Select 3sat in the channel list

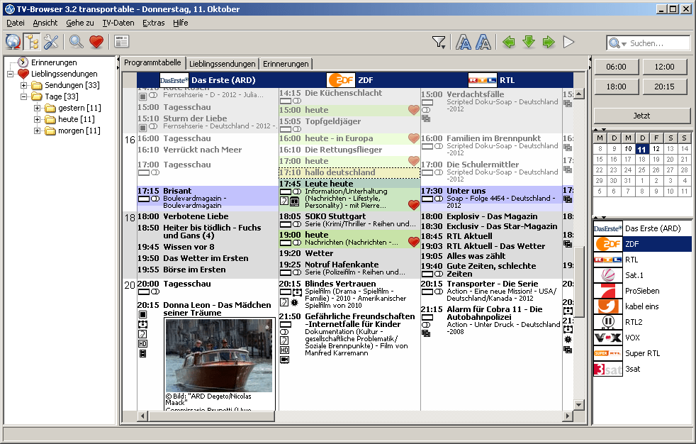tap(642, 369)
